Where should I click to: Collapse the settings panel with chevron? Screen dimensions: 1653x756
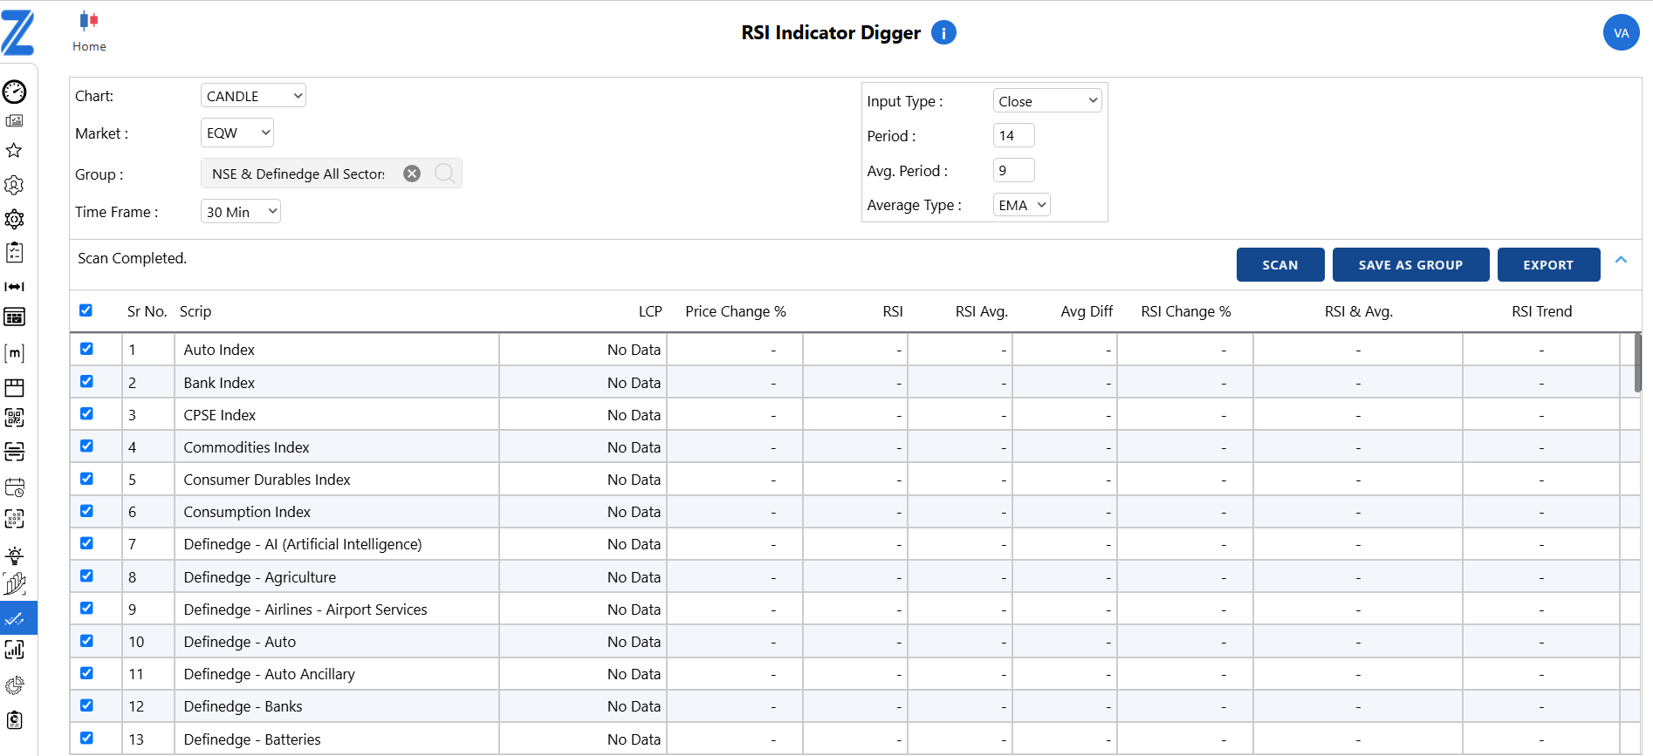pyautogui.click(x=1621, y=260)
